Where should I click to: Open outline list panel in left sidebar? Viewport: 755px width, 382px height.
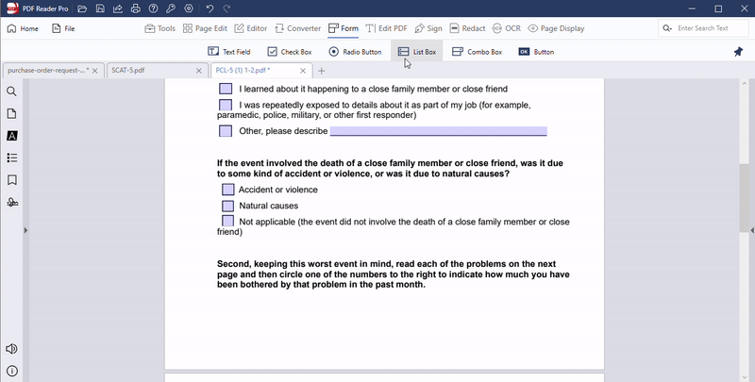click(12, 158)
